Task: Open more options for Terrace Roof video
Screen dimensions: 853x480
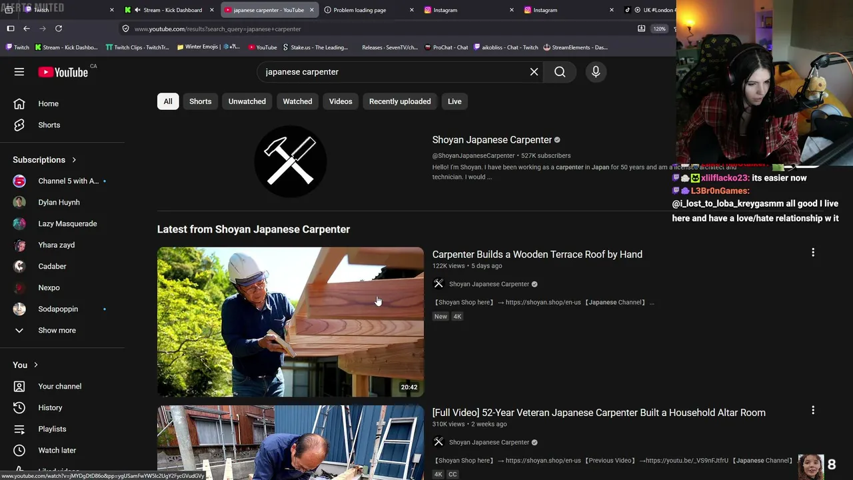Action: [813, 253]
